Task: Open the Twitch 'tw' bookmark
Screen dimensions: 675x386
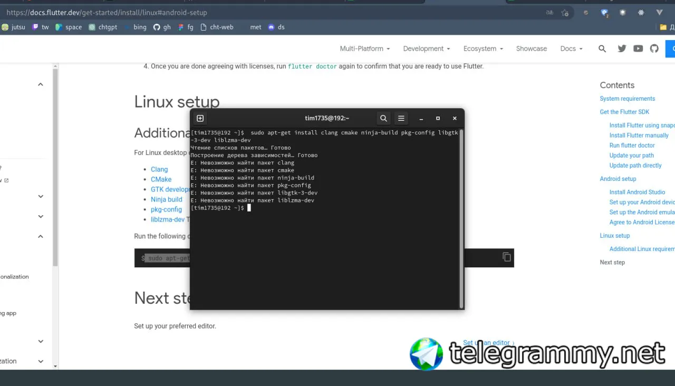Action: point(41,27)
